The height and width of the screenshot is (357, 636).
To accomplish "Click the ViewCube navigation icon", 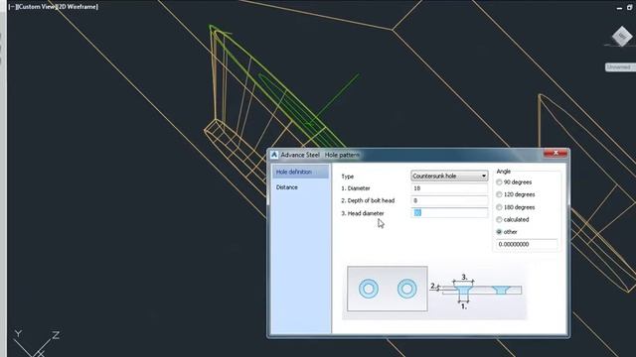I will (x=621, y=37).
